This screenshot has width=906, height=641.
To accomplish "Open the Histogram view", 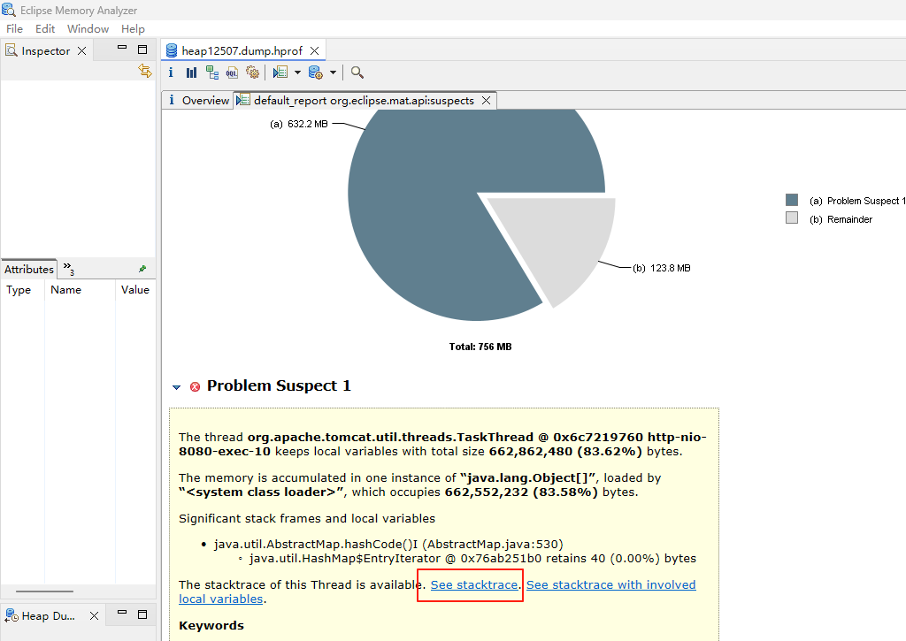I will tap(191, 72).
